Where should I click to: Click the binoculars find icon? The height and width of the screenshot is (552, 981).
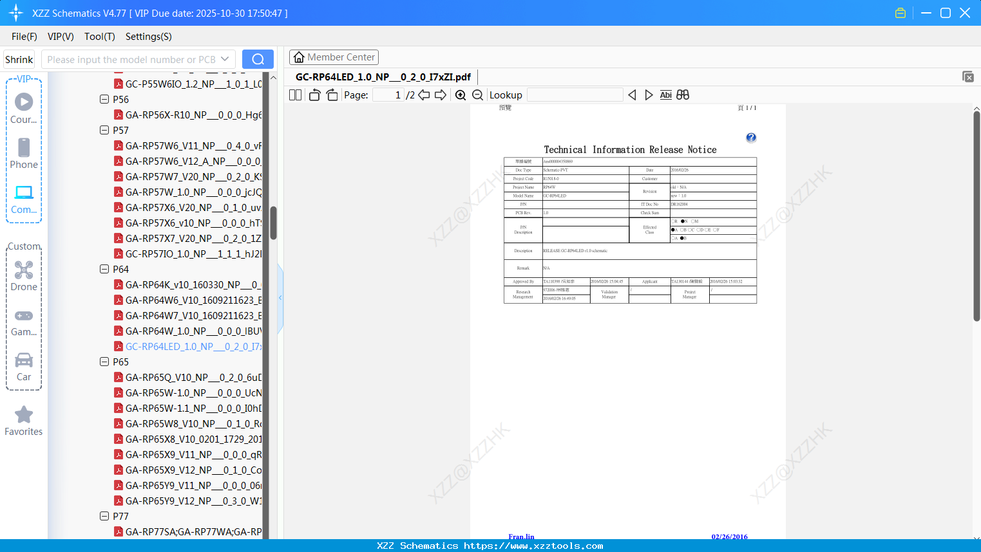click(683, 95)
